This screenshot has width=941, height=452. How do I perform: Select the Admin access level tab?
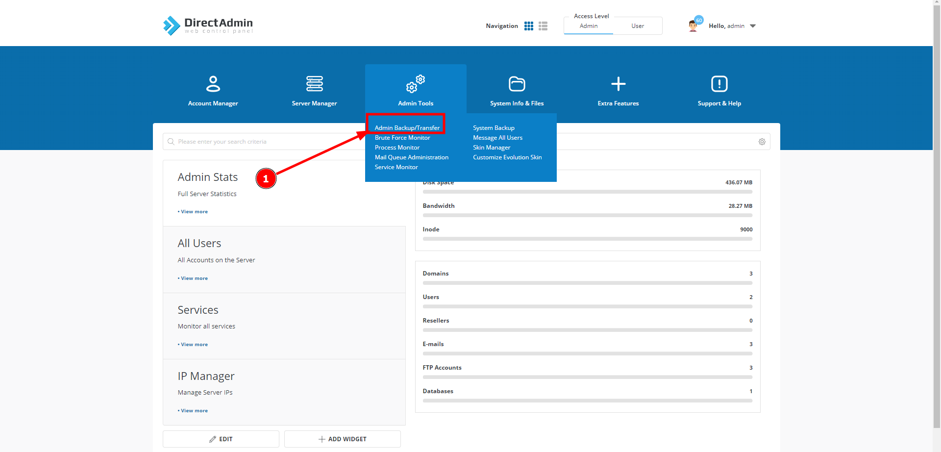click(x=588, y=26)
